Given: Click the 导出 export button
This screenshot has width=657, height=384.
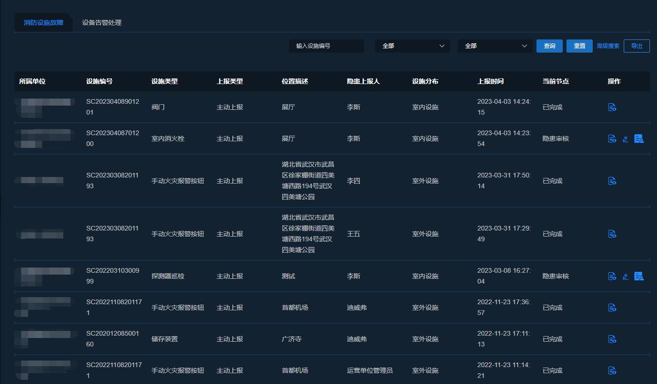Looking at the screenshot, I should pos(637,46).
